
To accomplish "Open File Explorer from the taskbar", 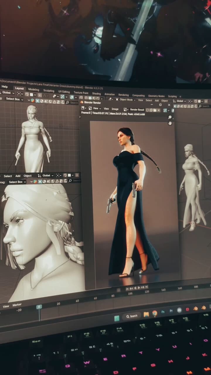I will [146, 314].
